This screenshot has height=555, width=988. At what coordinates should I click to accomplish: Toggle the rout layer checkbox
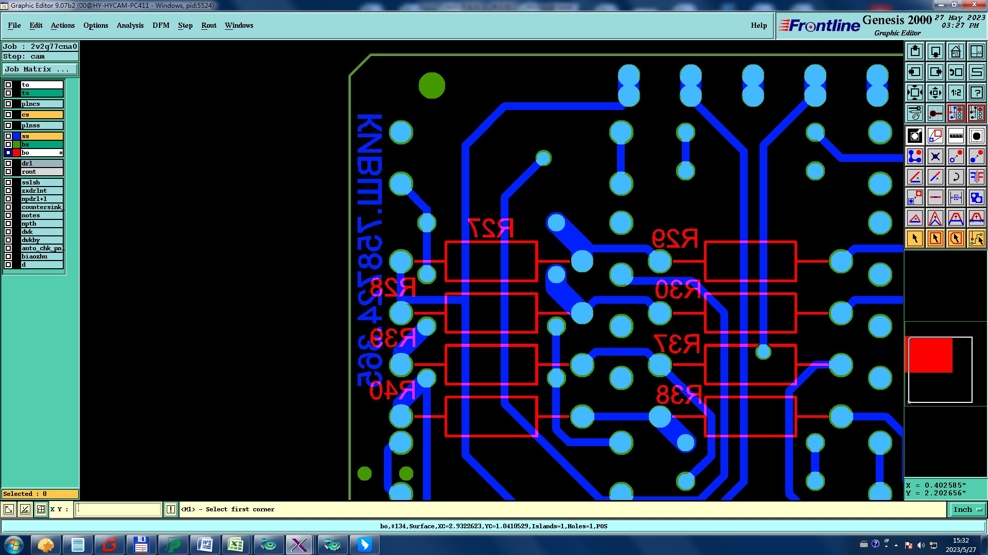point(8,172)
